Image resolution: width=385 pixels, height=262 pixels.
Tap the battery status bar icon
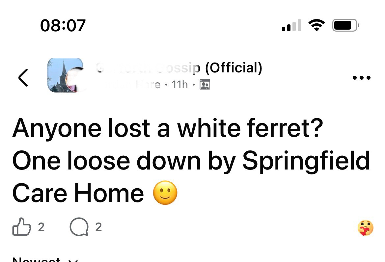click(345, 25)
